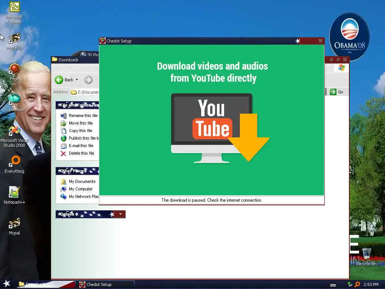Maximize the Downloads window
Screen dimensions: 385x289
(x=338, y=59)
